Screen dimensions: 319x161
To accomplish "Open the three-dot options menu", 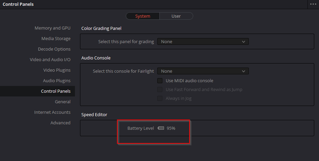I will click(x=313, y=4).
